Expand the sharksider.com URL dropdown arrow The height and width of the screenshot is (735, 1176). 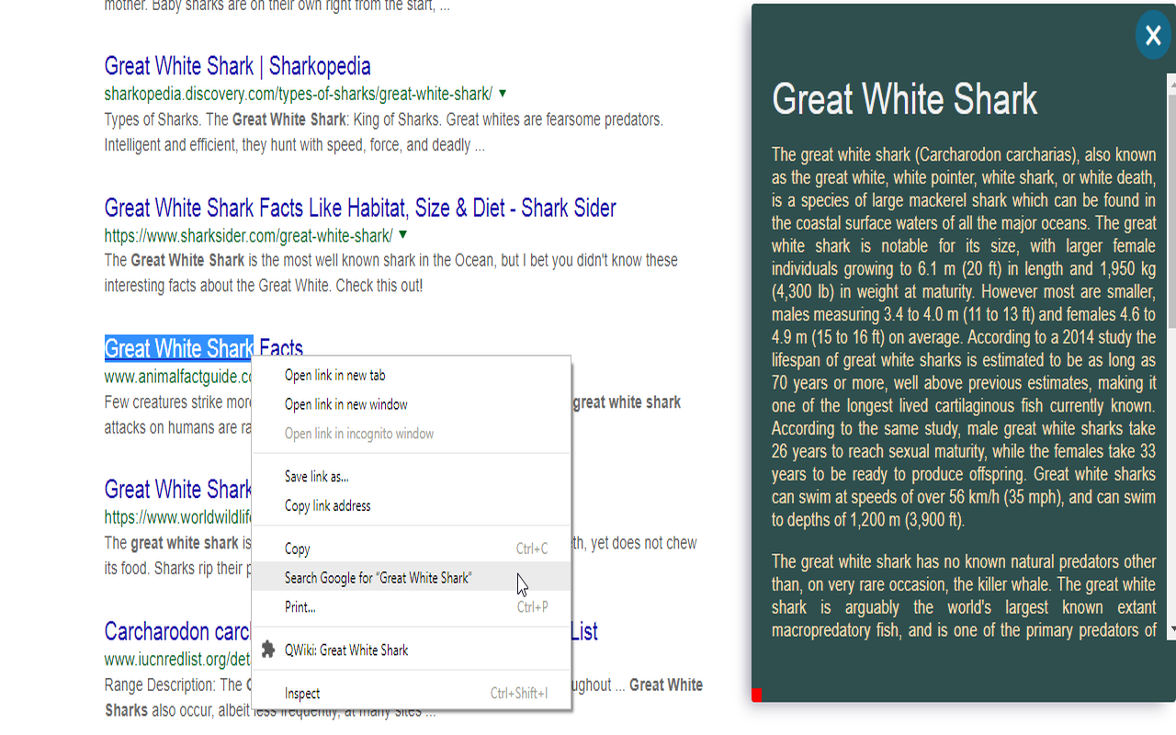(x=402, y=235)
